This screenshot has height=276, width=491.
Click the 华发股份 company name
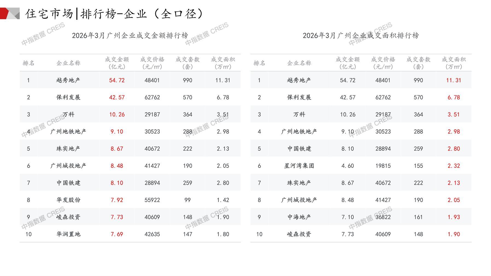pyautogui.click(x=68, y=200)
